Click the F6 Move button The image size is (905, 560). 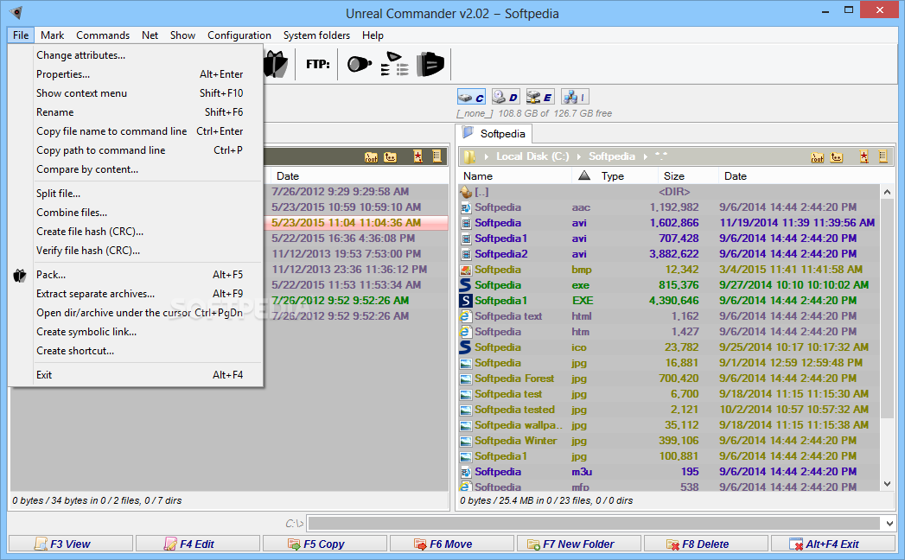tap(451, 544)
